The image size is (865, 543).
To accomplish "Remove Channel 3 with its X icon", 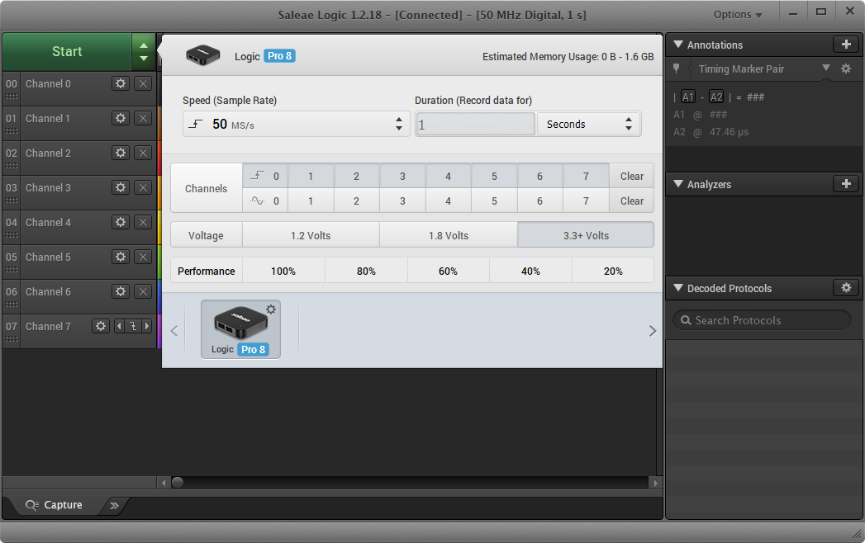I will coord(143,187).
